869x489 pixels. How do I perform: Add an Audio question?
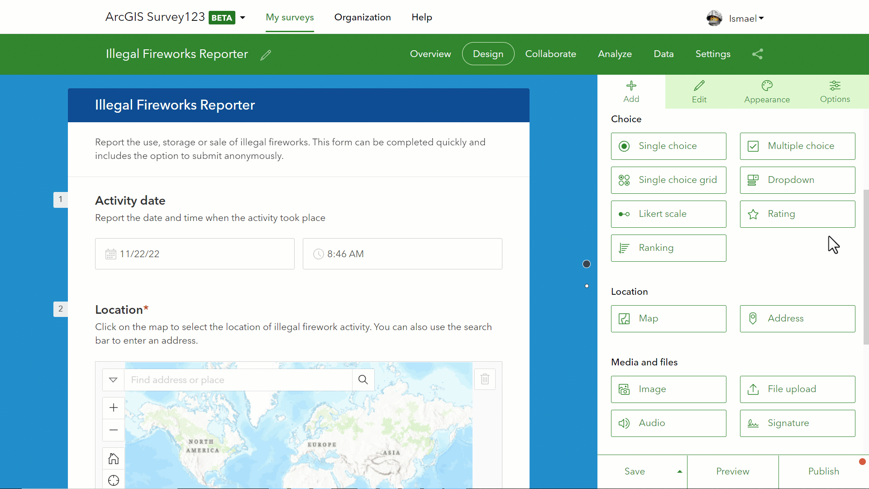pos(668,423)
